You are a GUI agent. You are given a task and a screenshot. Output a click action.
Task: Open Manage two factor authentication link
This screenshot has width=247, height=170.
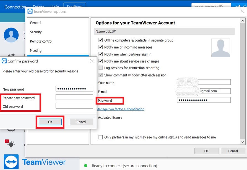click(121, 109)
